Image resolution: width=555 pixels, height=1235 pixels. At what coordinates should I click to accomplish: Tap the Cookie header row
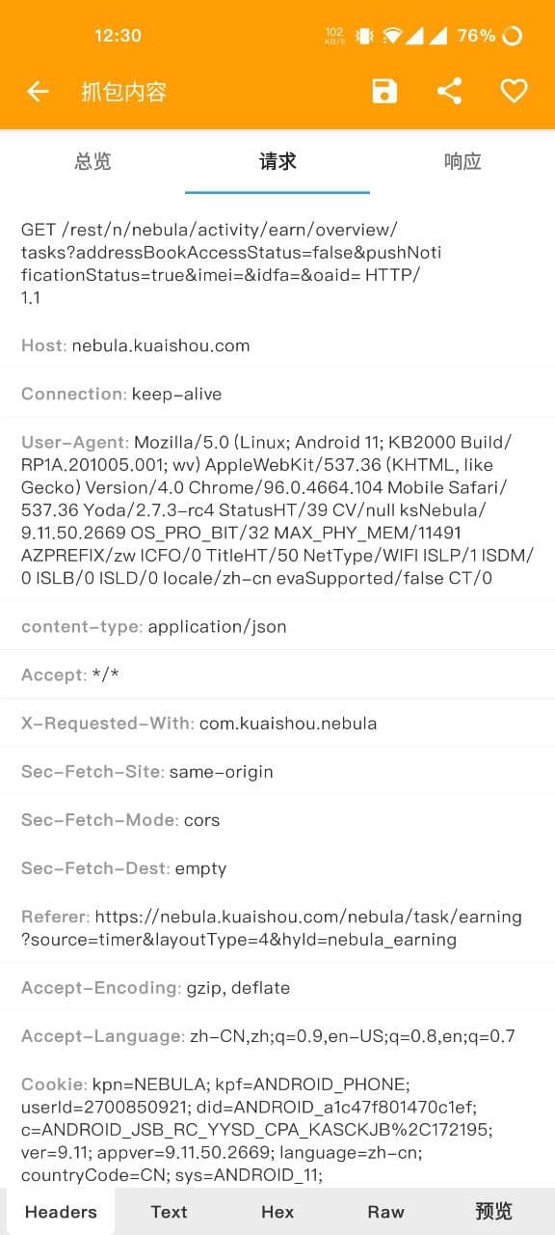[277, 1129]
